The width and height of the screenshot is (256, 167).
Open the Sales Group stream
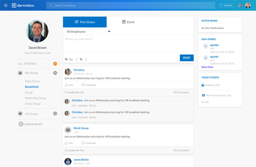(32, 81)
